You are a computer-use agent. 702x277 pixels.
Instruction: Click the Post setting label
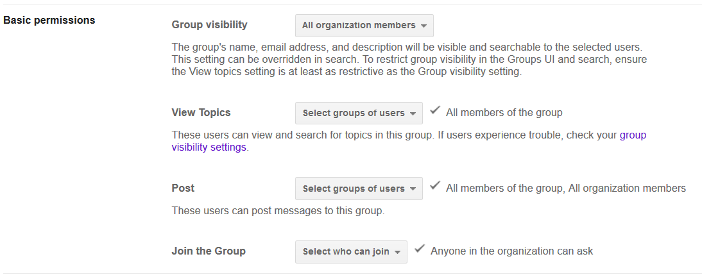pyautogui.click(x=183, y=188)
